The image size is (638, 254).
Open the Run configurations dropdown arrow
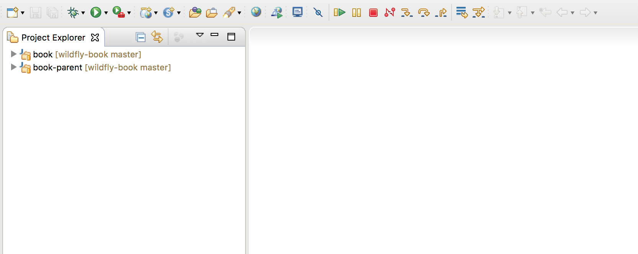click(x=106, y=13)
